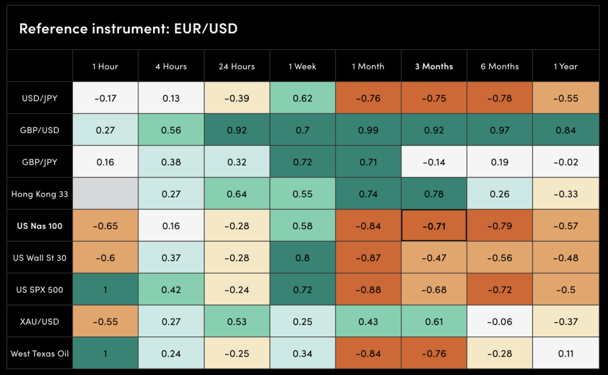Click the US Nas 100 row label
The height and width of the screenshot is (375, 608).
pyautogui.click(x=40, y=226)
